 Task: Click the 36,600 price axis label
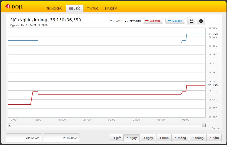[213, 28]
